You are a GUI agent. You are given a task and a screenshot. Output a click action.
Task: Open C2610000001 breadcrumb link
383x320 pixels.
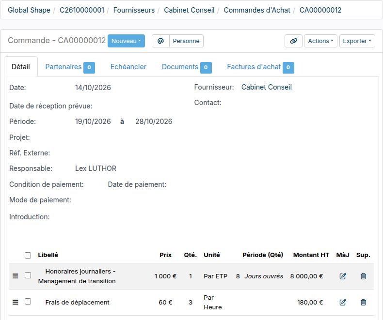tap(82, 10)
